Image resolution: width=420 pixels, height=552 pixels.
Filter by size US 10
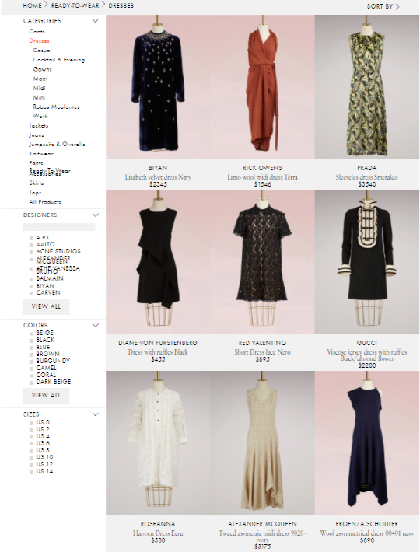tap(44, 457)
